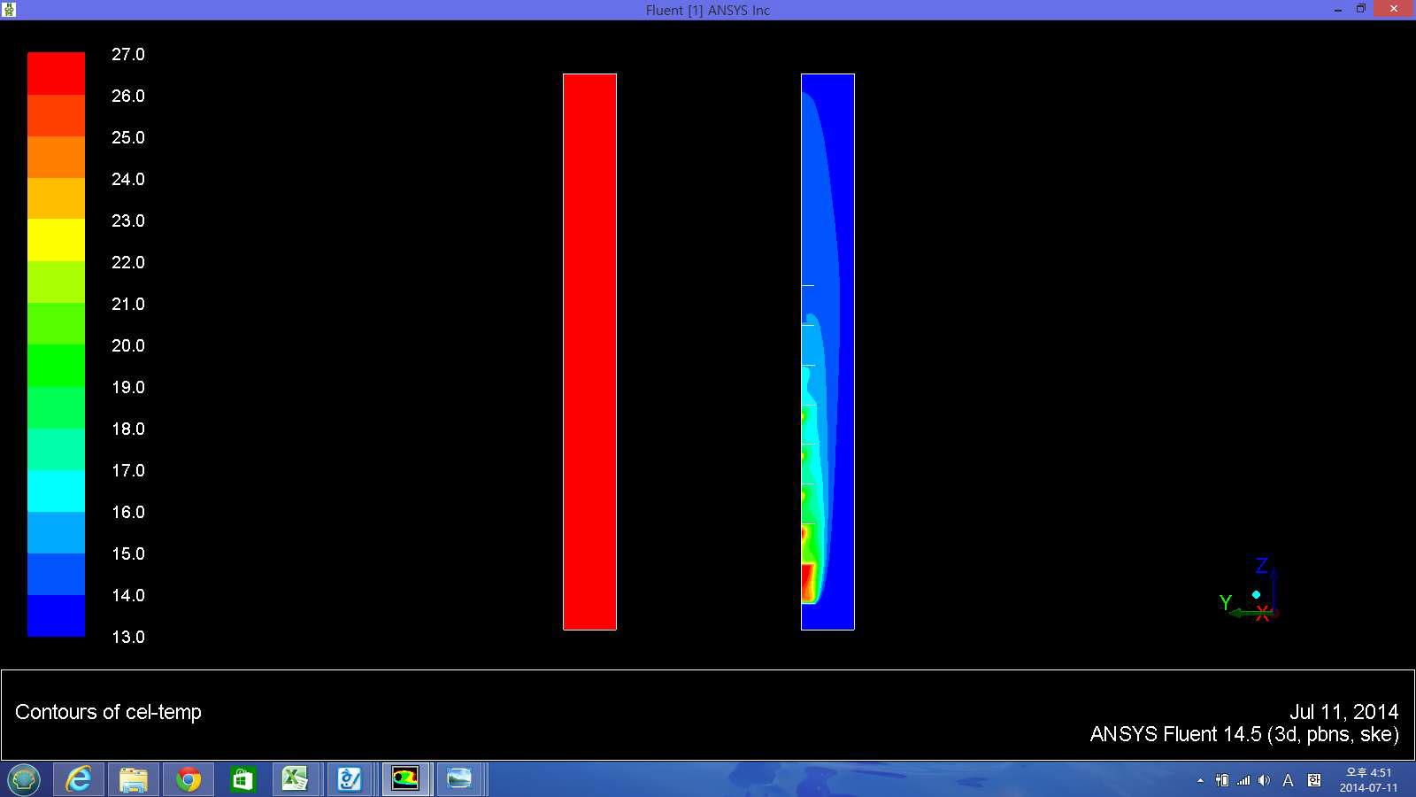Image resolution: width=1416 pixels, height=797 pixels.
Task: Open the network signal tray icon
Action: [1243, 780]
